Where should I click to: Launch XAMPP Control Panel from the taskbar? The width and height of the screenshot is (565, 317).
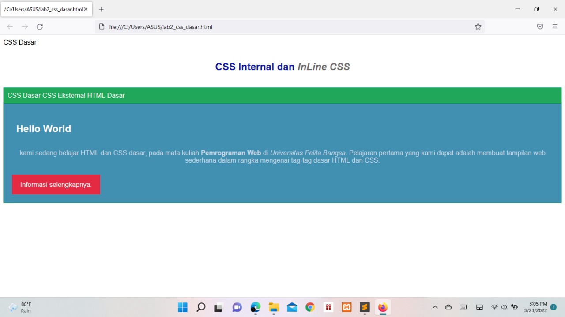coord(347,307)
